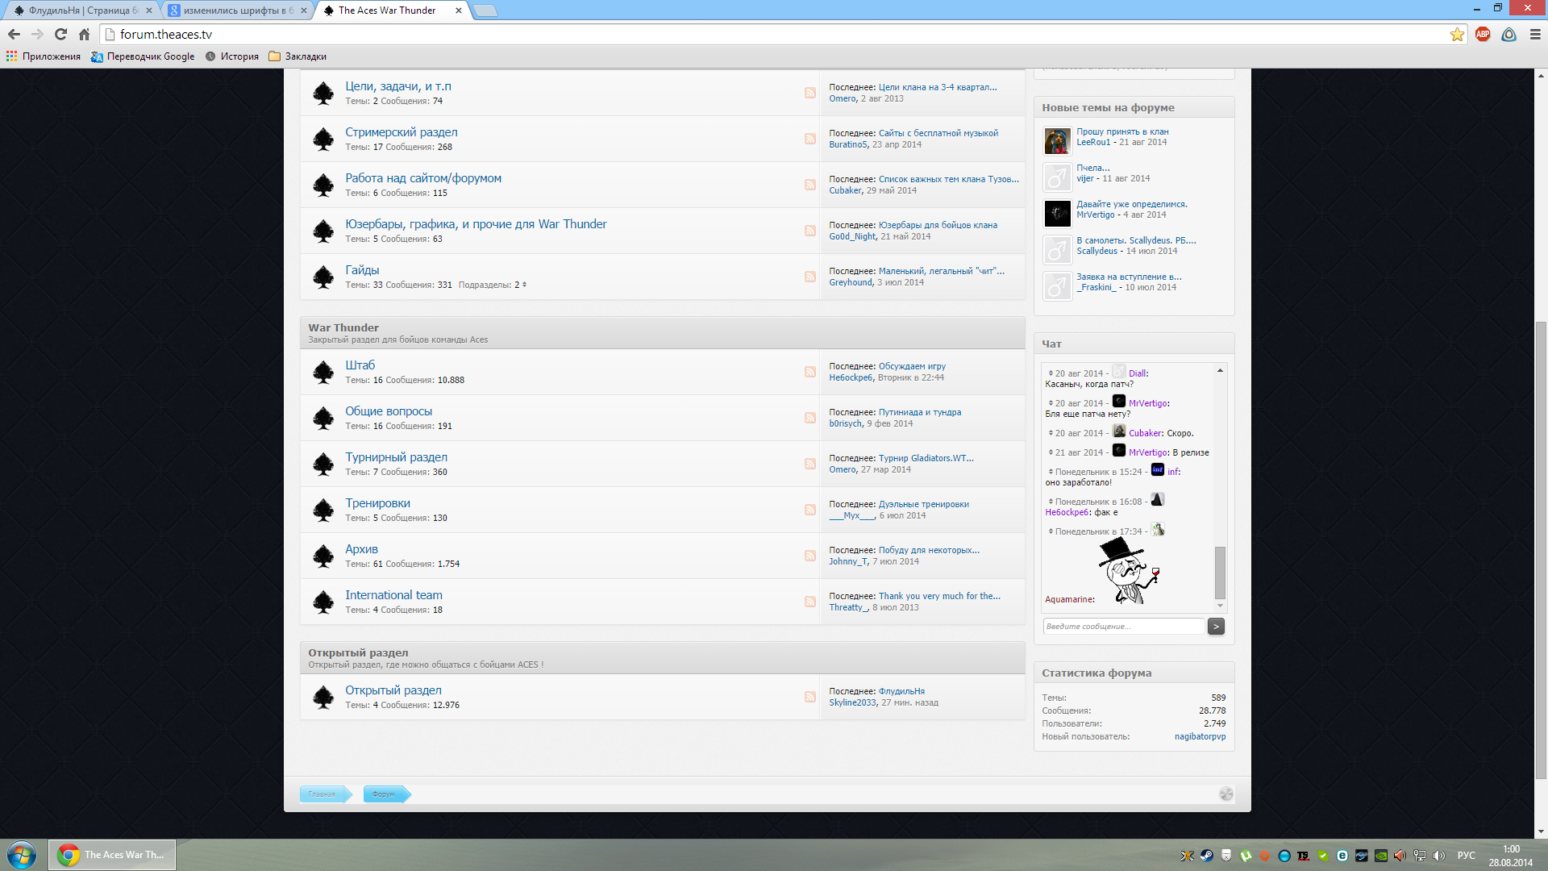
Task: Open the История bookmark
Action: click(232, 56)
